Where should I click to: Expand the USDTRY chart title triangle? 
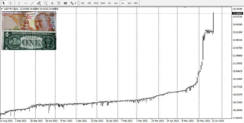click(2, 9)
